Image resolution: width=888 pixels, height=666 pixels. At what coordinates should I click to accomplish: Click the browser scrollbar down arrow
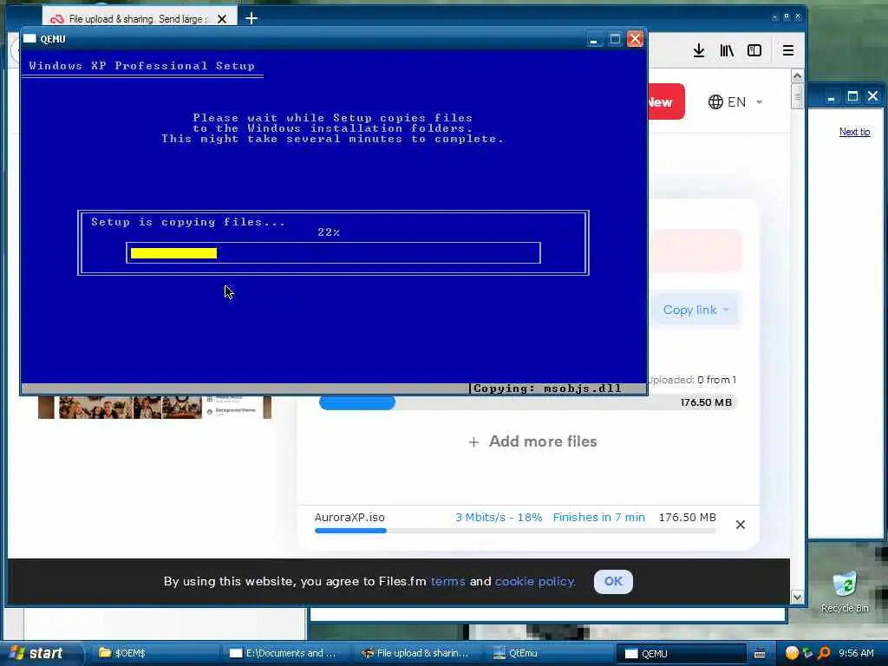coord(798,597)
